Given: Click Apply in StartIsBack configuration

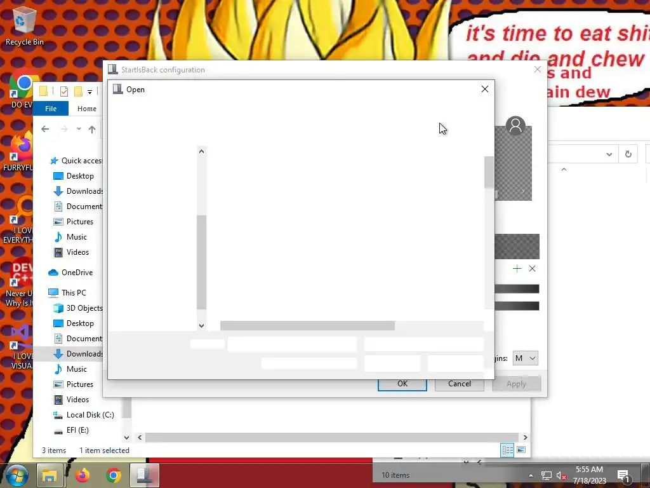Looking at the screenshot, I should (516, 384).
